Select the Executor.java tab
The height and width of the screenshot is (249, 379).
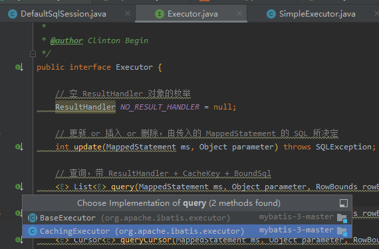(191, 14)
